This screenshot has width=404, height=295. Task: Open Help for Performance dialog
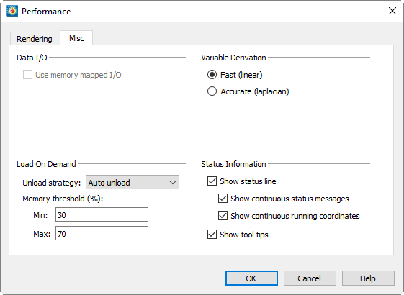tap(368, 278)
